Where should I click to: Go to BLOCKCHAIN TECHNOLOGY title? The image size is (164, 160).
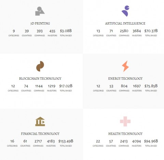(x=40, y=79)
